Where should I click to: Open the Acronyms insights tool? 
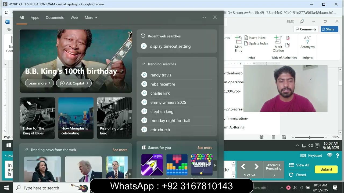[x=307, y=42]
